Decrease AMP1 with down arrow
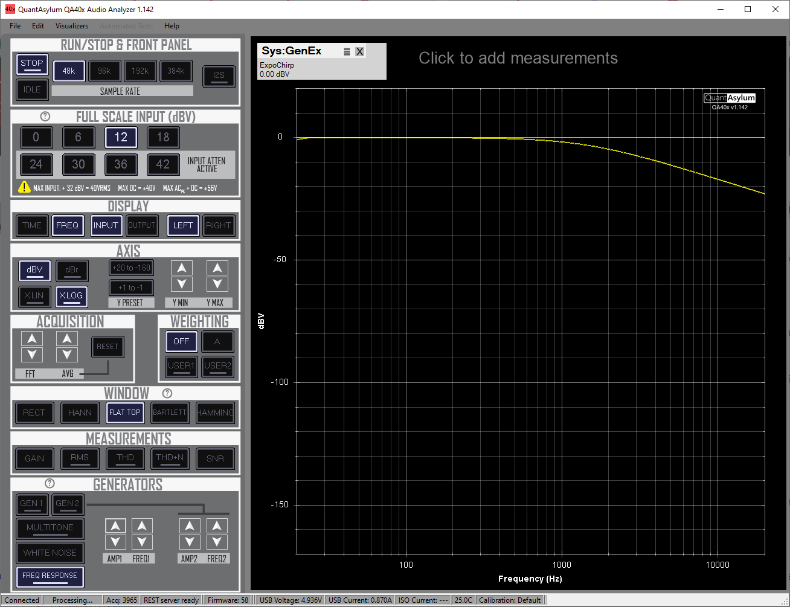 (115, 542)
